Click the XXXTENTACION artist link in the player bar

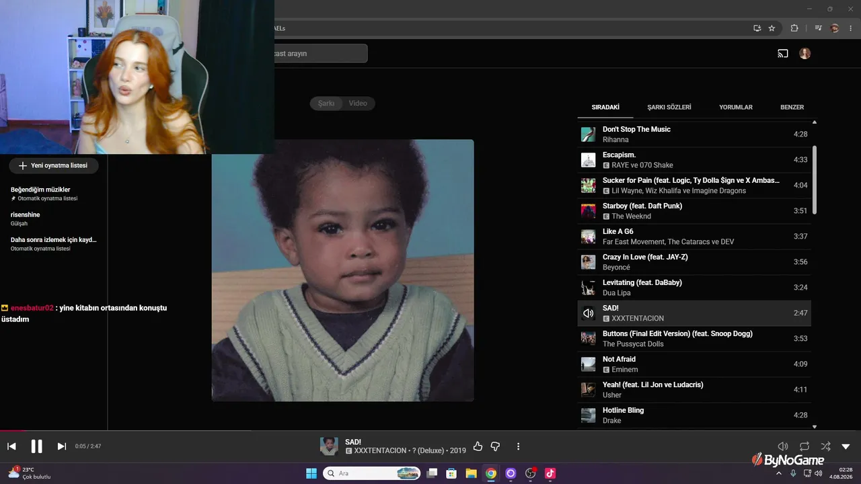[x=380, y=450]
